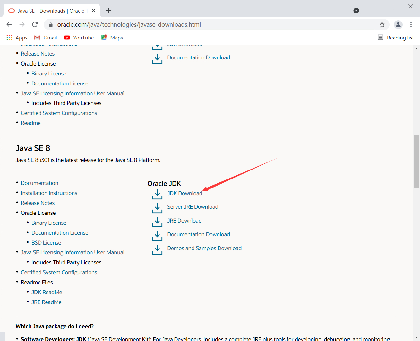Open the JRE ReadMe link
The width and height of the screenshot is (420, 341).
point(47,302)
